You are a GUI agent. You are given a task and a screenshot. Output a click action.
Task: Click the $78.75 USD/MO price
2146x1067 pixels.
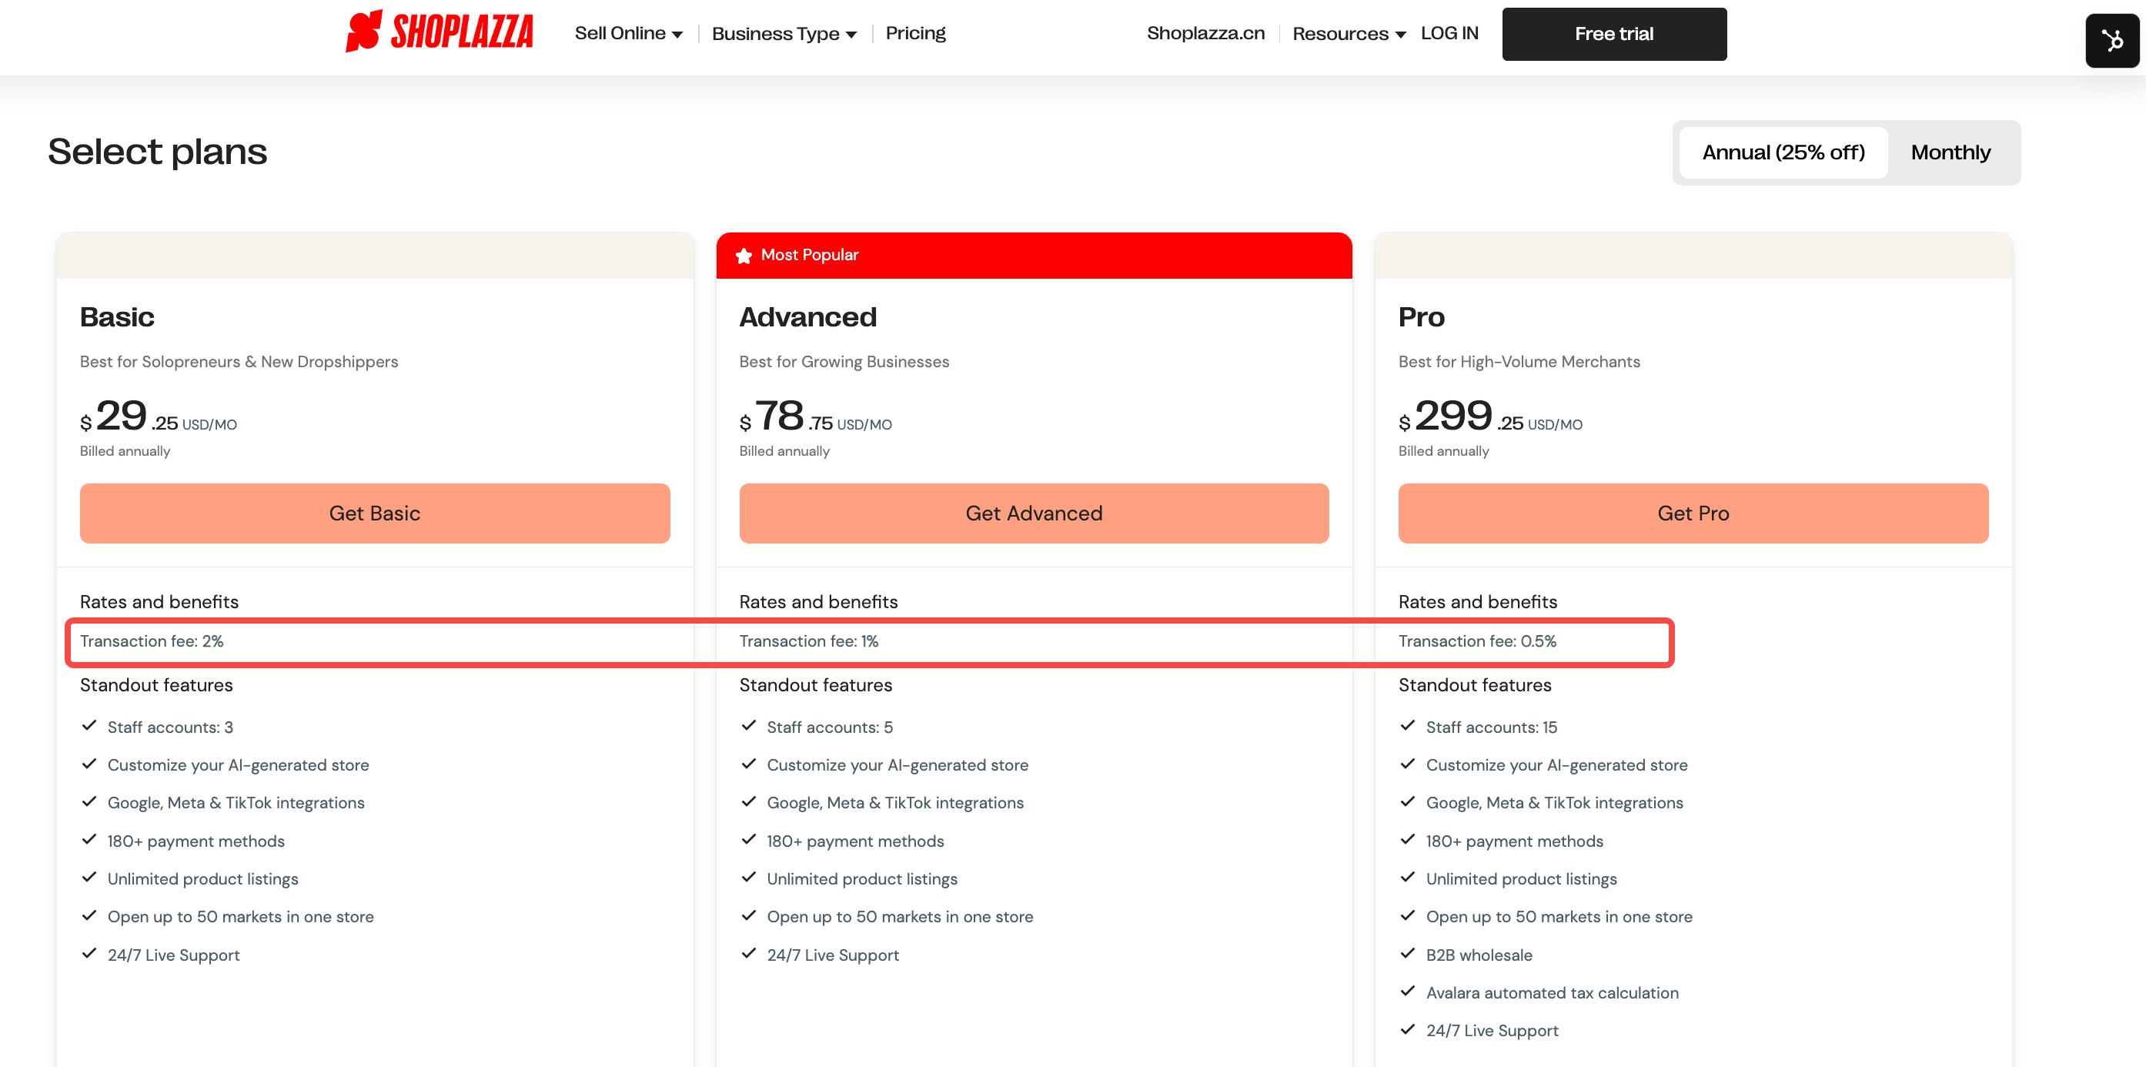tap(816, 416)
